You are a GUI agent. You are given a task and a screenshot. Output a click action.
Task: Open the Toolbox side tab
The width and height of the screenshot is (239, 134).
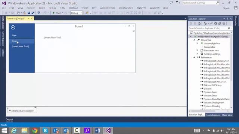[3, 52]
